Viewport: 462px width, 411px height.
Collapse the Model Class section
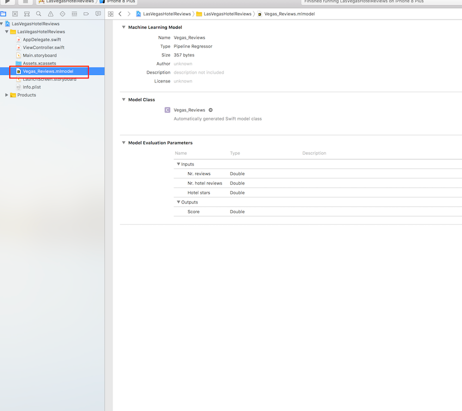point(124,99)
